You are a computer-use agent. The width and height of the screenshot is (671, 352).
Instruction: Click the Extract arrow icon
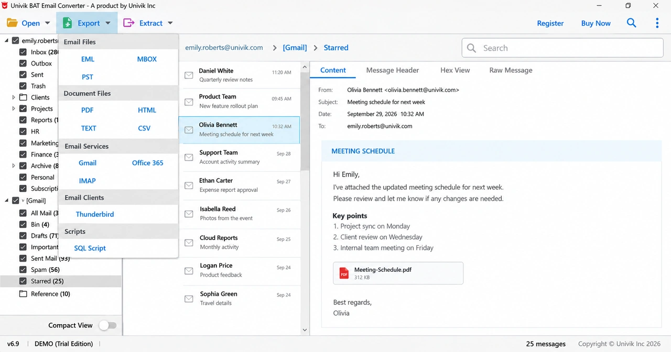(x=128, y=23)
